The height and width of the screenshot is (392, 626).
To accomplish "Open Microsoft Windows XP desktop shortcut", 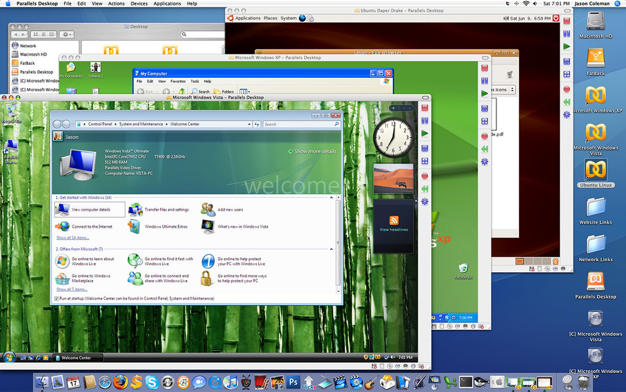I will [595, 100].
